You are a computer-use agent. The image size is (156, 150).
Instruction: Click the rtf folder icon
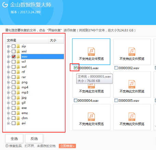(x=18, y=72)
